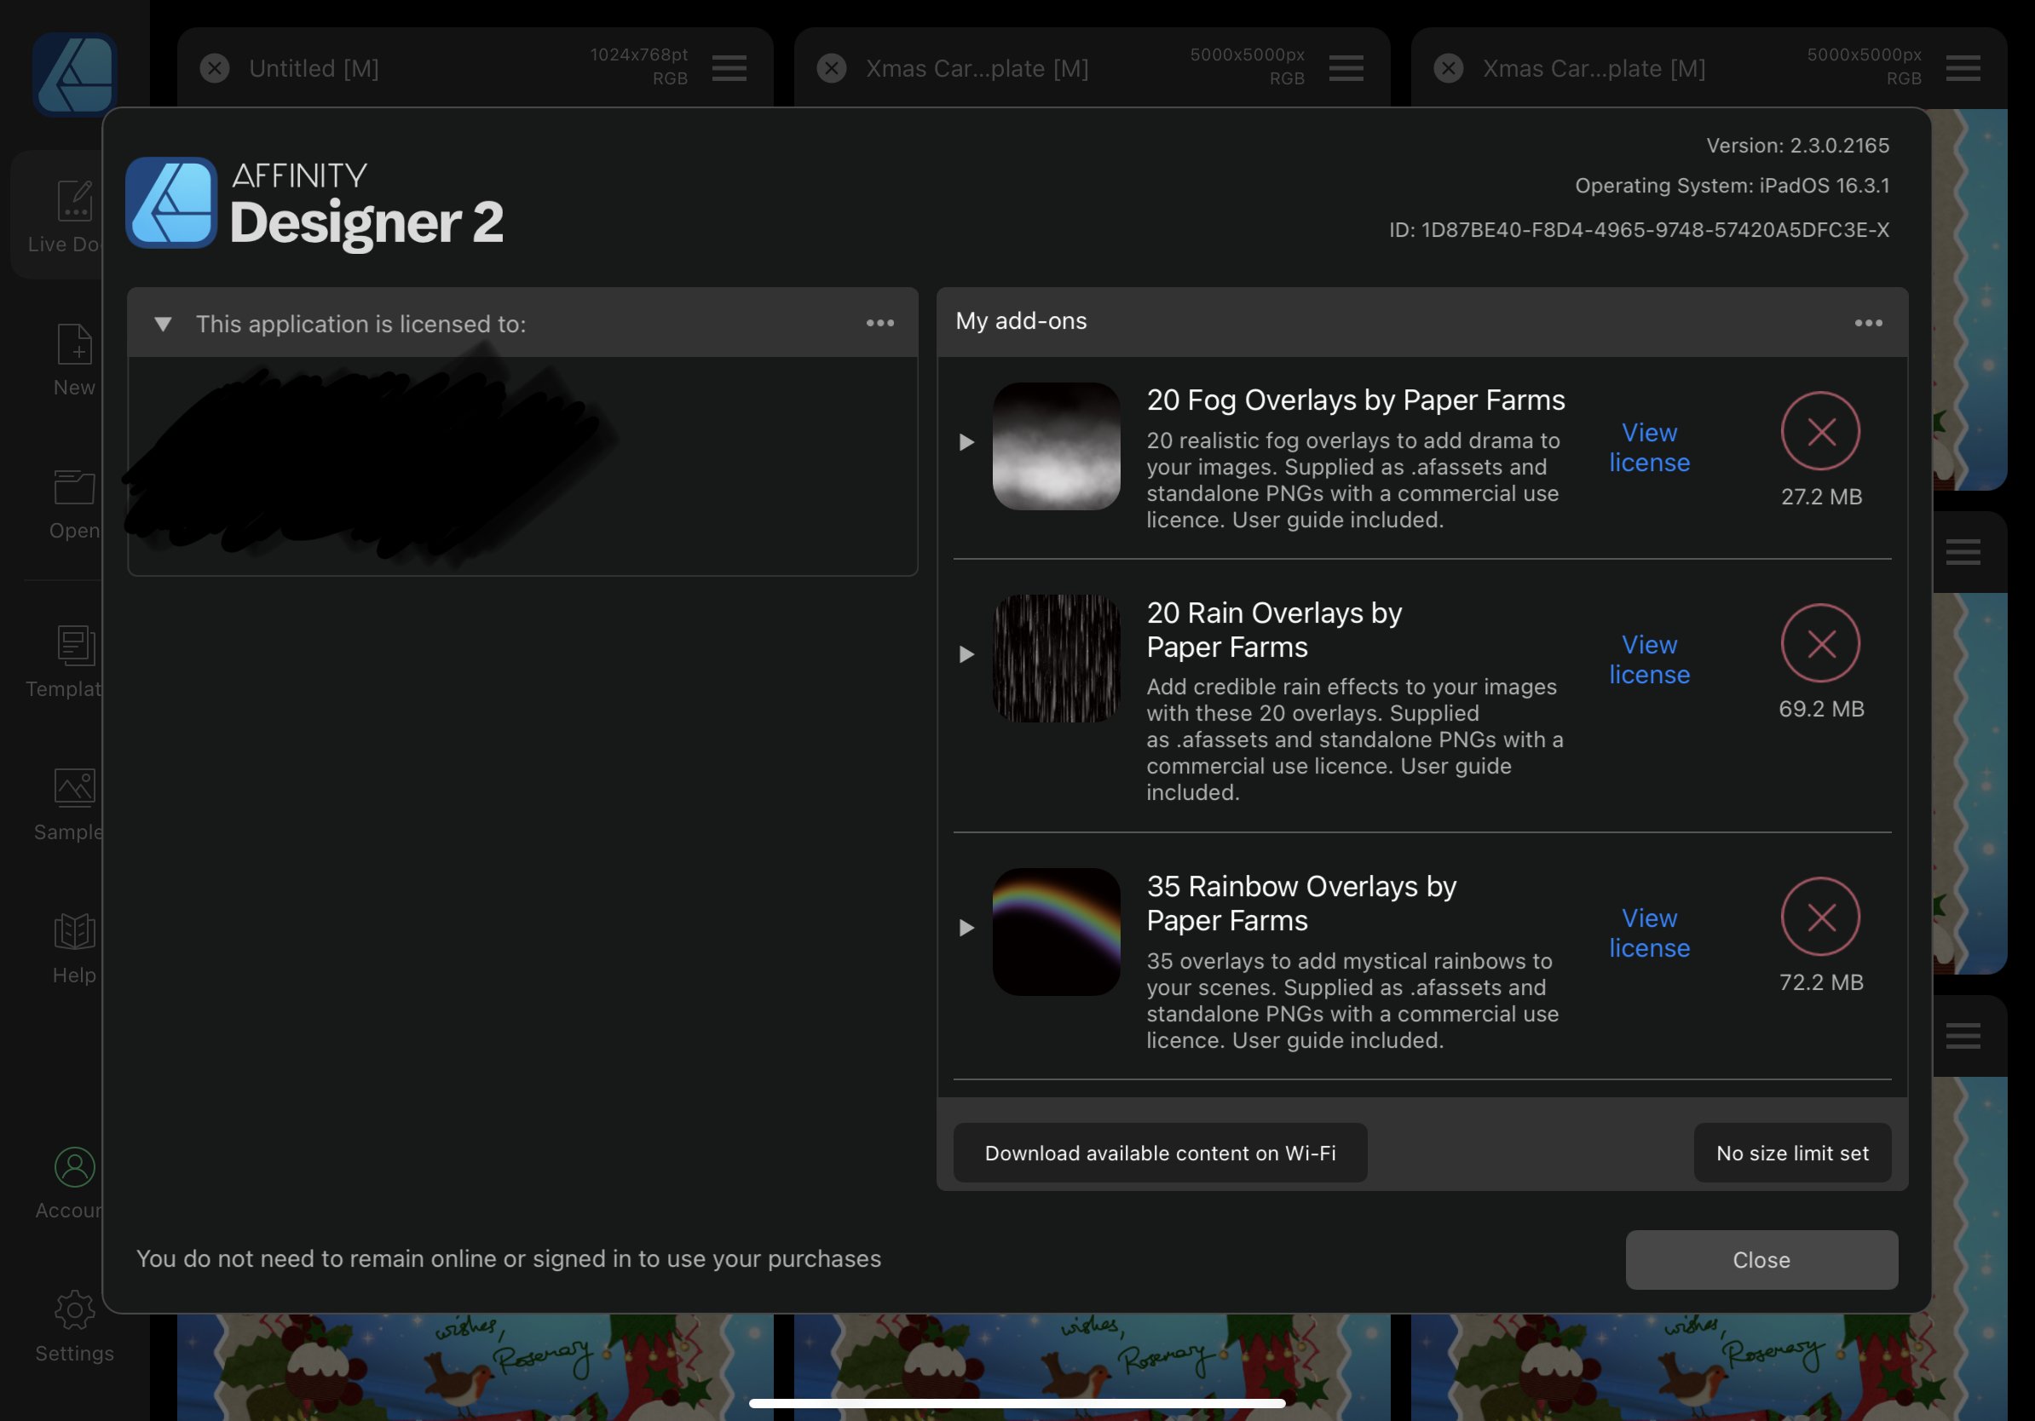The width and height of the screenshot is (2035, 1421).
Task: Open the Help section in sidebar
Action: pyautogui.click(x=74, y=948)
